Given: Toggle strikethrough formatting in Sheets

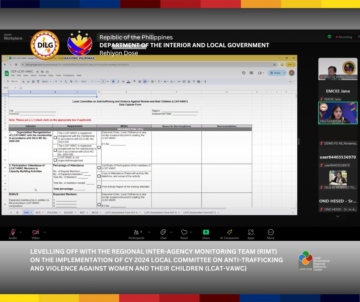Looking at the screenshot, I should (123, 82).
